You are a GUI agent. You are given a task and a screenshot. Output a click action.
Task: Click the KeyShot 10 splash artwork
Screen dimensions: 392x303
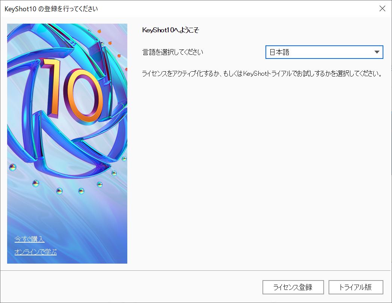67,144
